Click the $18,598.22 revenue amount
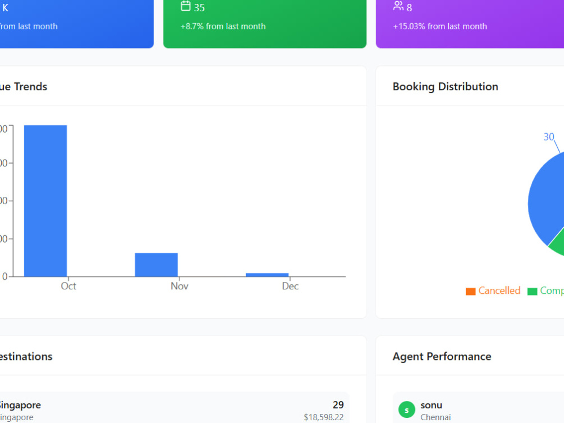 [x=324, y=417]
